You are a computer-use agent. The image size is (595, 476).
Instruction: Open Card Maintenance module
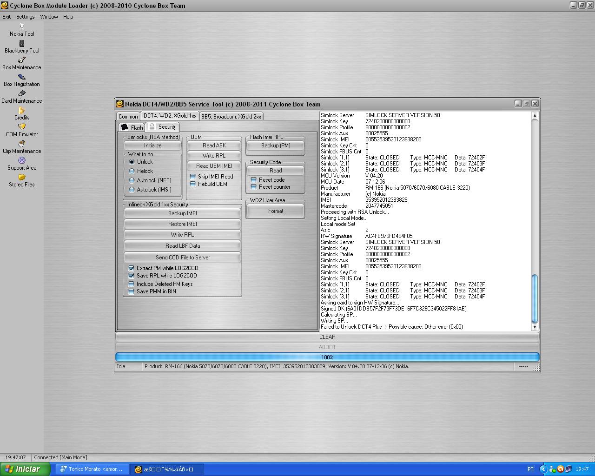click(x=22, y=94)
